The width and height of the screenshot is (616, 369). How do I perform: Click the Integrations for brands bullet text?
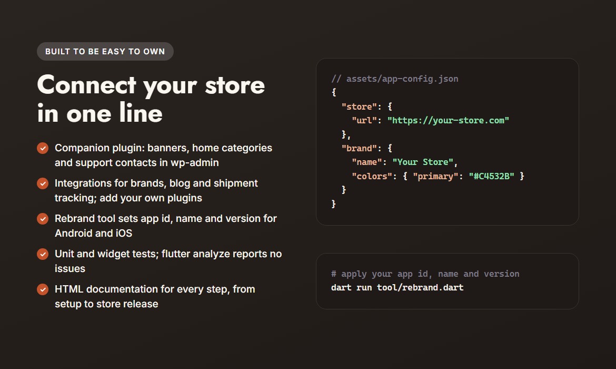click(x=156, y=190)
